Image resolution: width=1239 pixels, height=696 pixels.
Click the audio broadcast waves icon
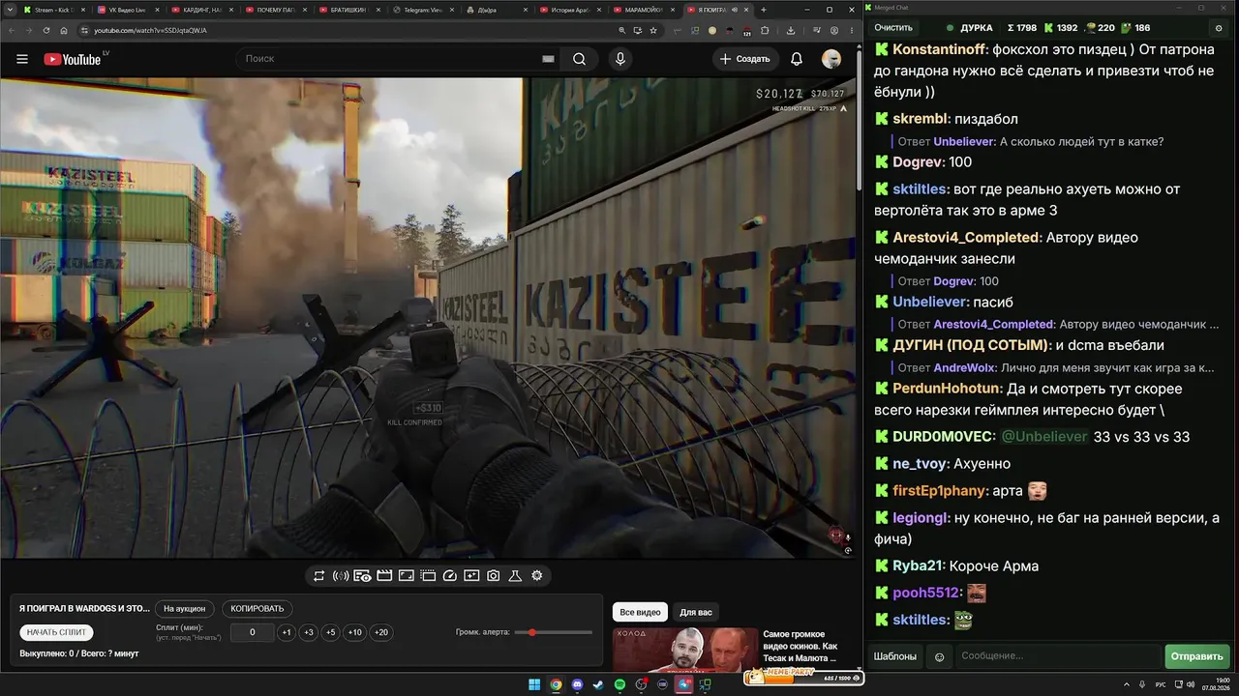(x=341, y=576)
